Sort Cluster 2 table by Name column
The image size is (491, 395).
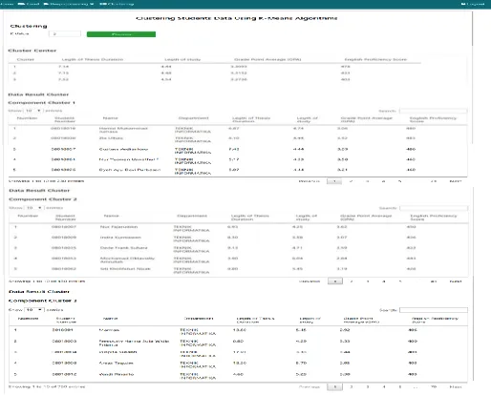click(x=111, y=216)
